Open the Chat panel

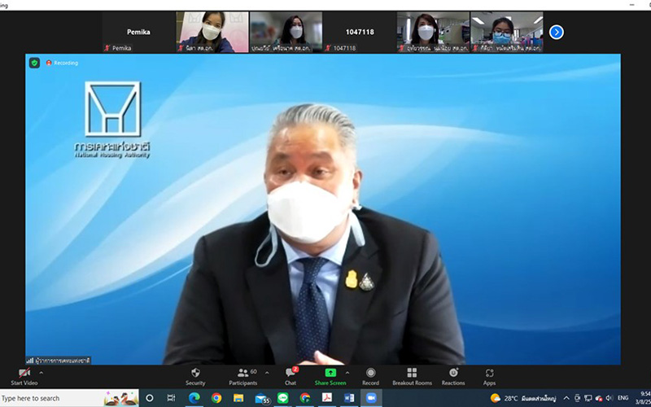pyautogui.click(x=291, y=375)
